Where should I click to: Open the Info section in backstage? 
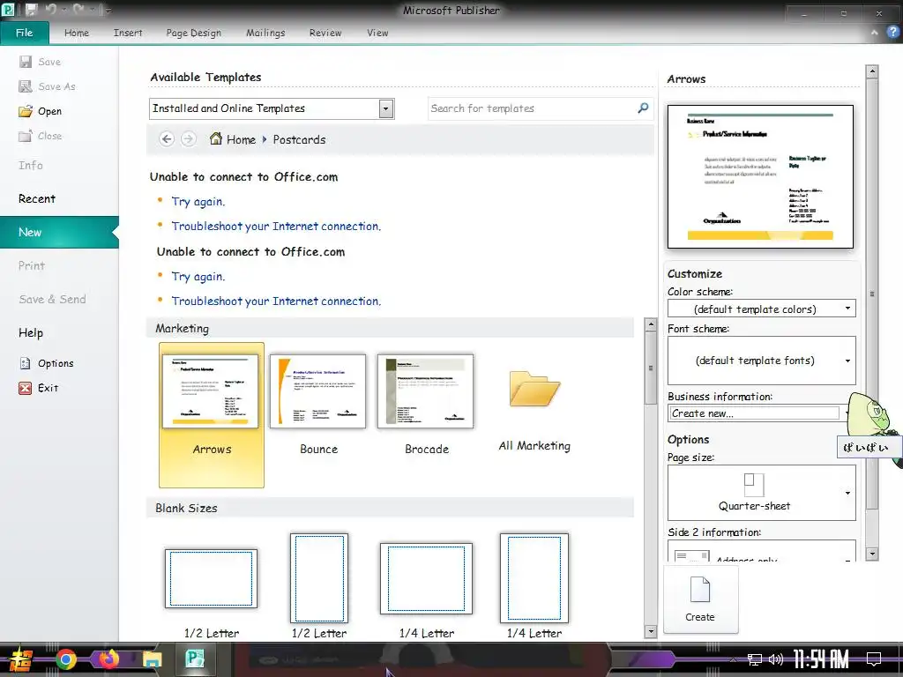(x=31, y=165)
